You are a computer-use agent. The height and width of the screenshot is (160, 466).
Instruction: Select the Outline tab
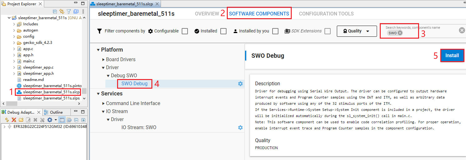[x=53, y=112]
